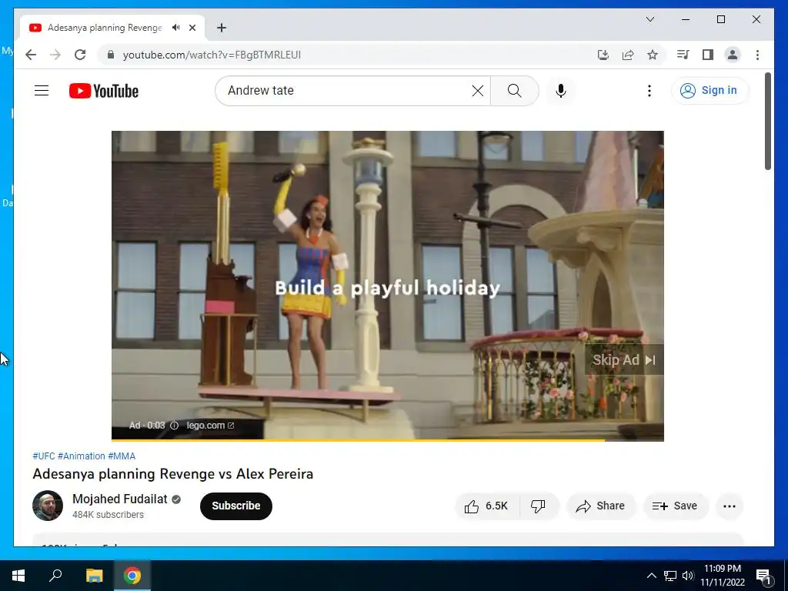Click the page vertical scrollbar thumb

point(767,121)
